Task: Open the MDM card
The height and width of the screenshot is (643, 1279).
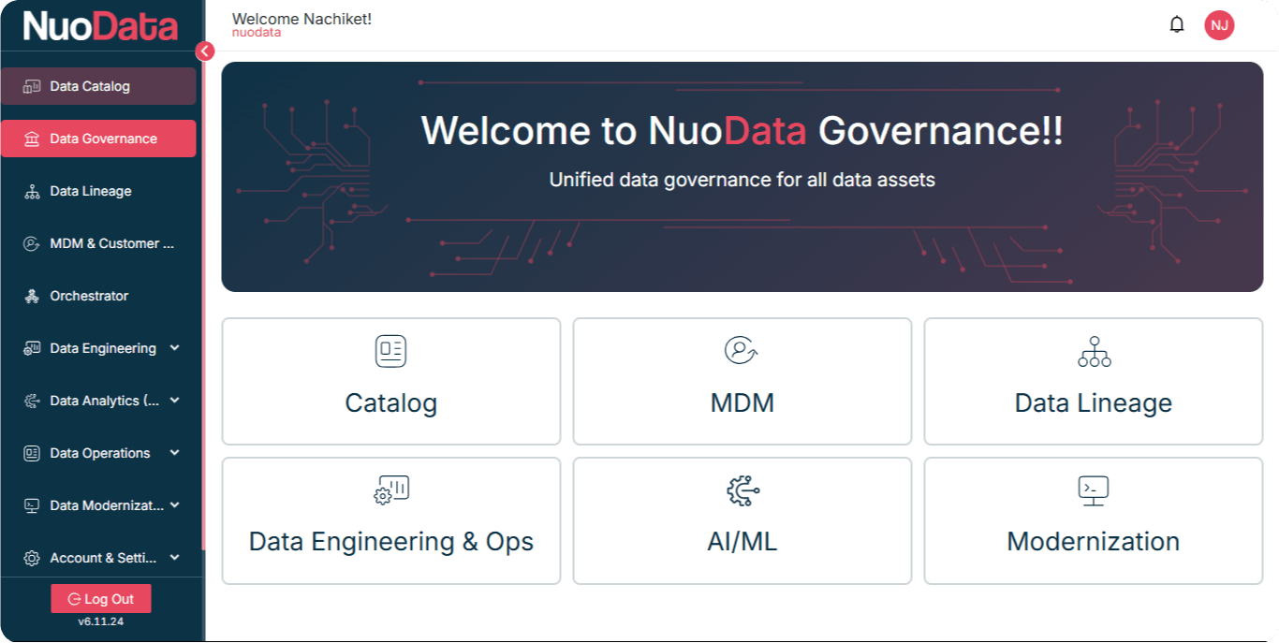Action: (x=742, y=381)
